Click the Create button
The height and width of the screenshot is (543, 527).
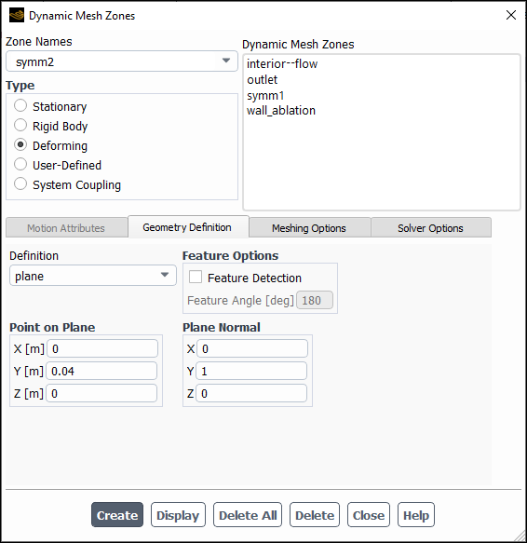click(x=117, y=515)
